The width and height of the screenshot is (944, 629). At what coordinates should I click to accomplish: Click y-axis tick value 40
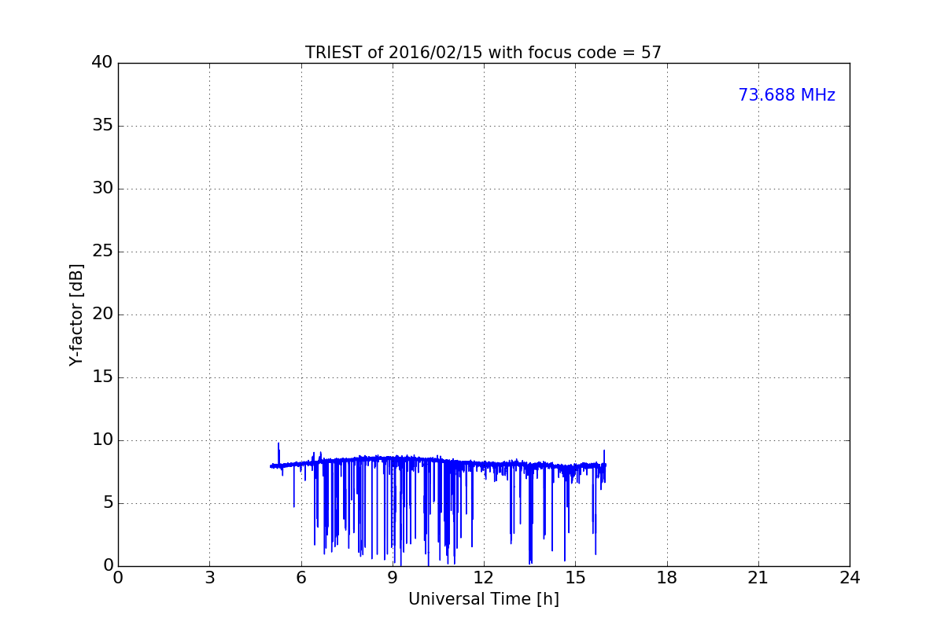(x=102, y=63)
